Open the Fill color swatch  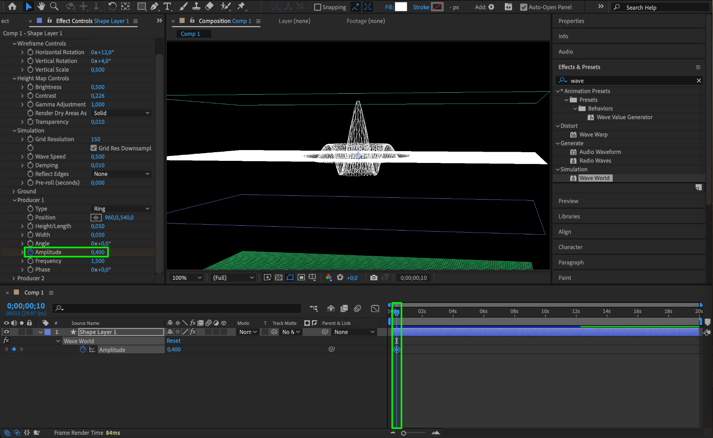(401, 7)
